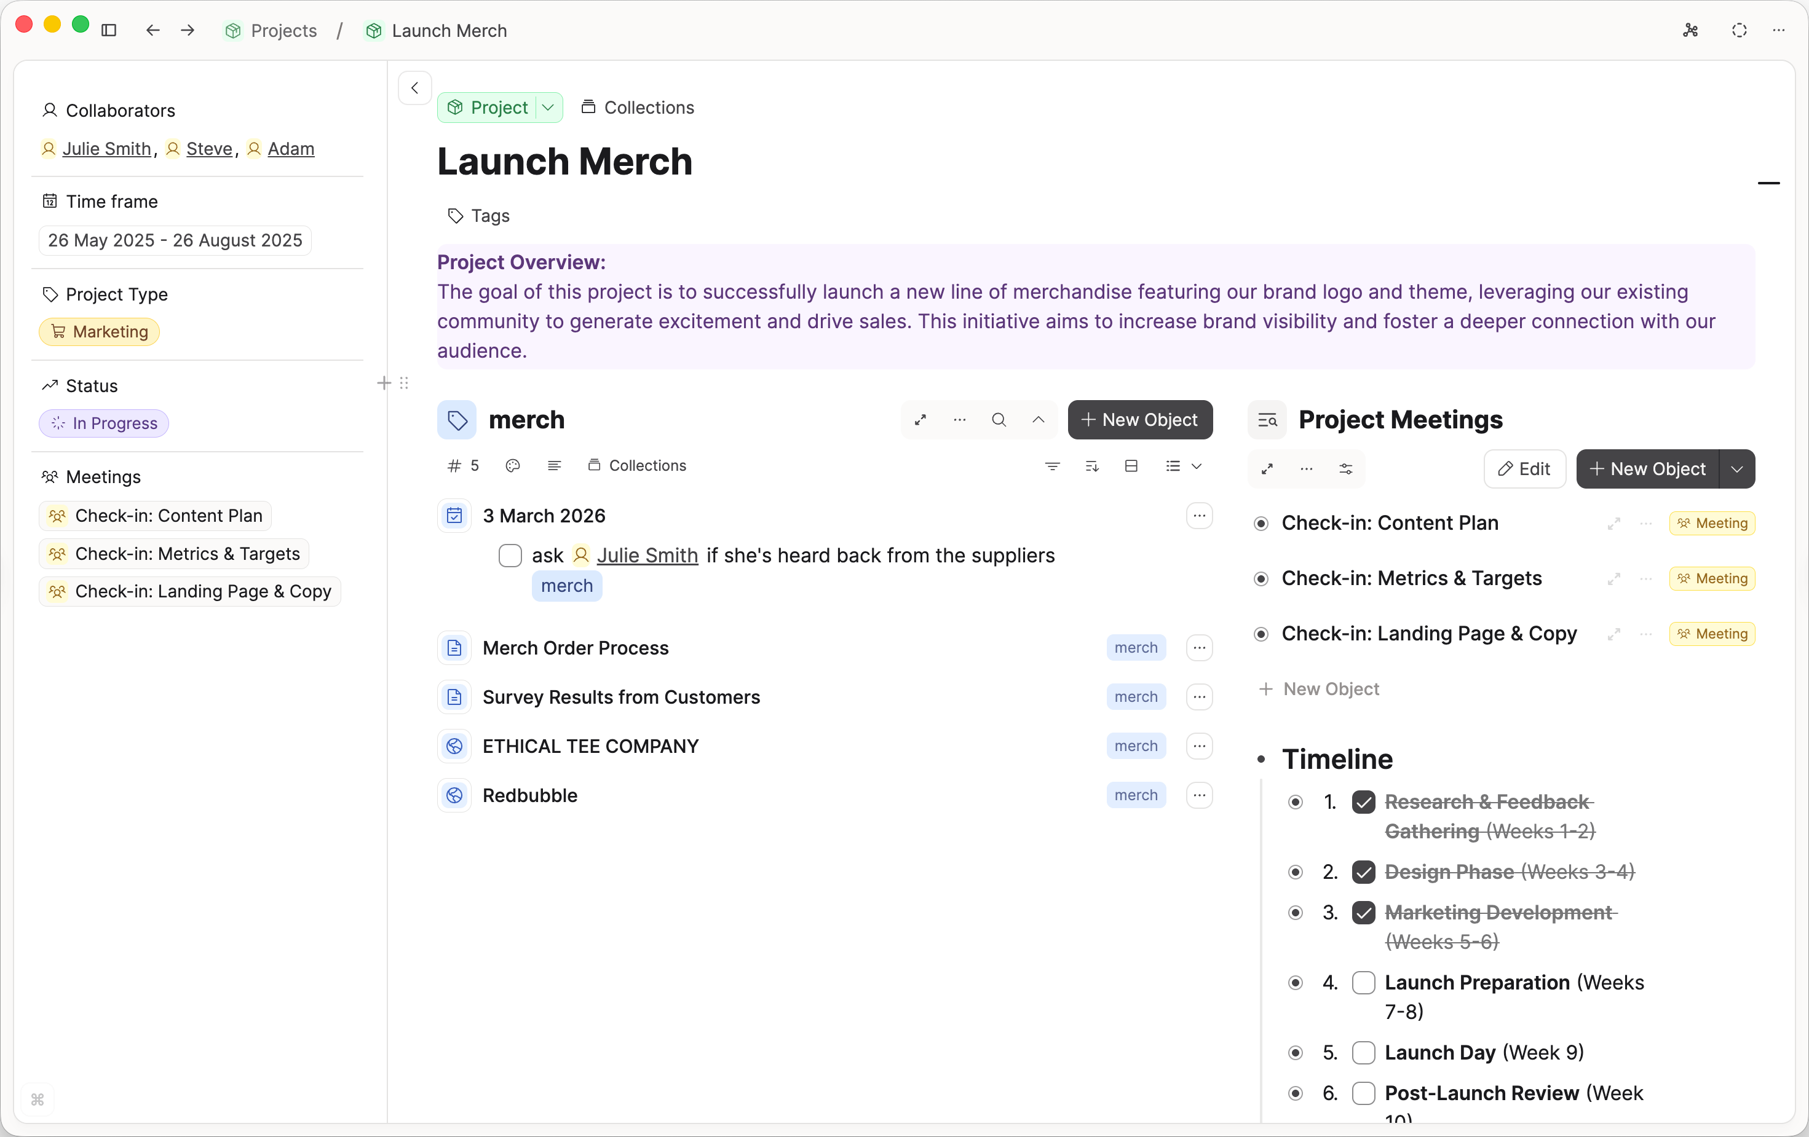The image size is (1809, 1137).
Task: Expand merch block to full view
Action: click(920, 420)
